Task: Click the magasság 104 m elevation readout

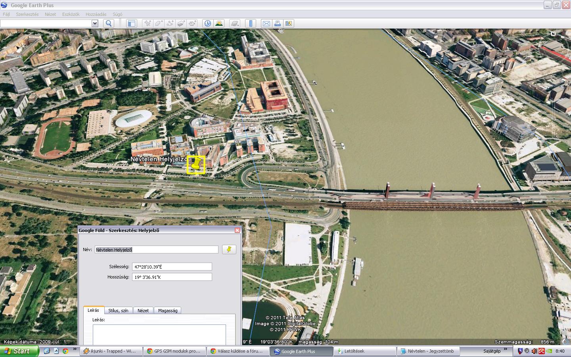Action: coord(318,342)
